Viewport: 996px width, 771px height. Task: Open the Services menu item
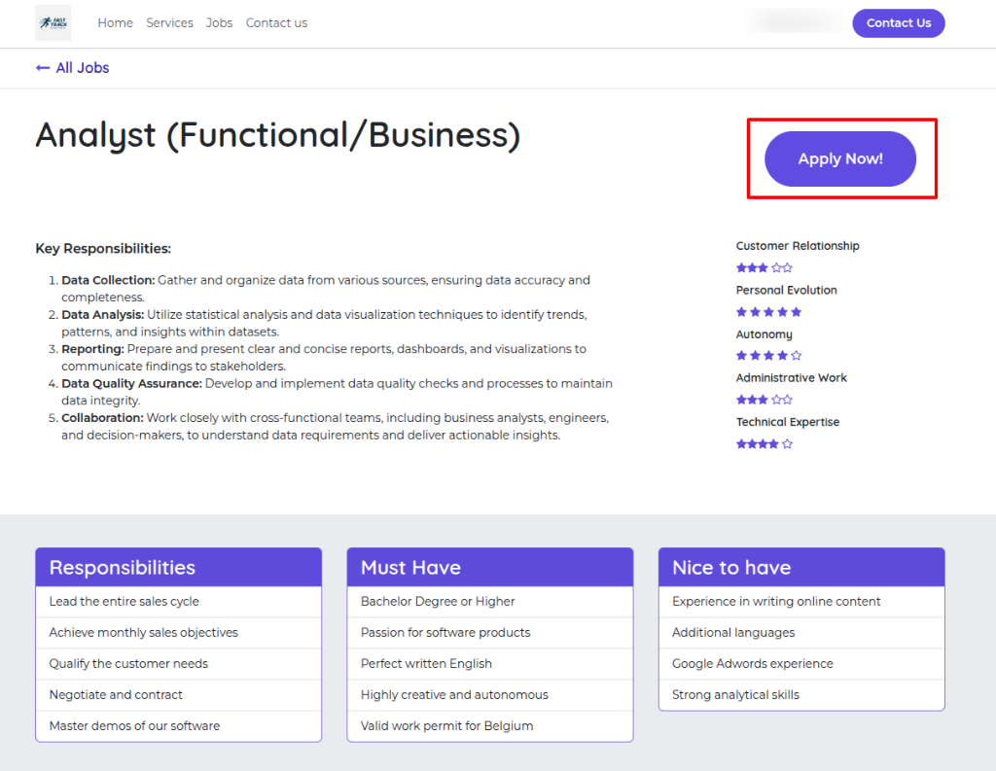point(169,23)
